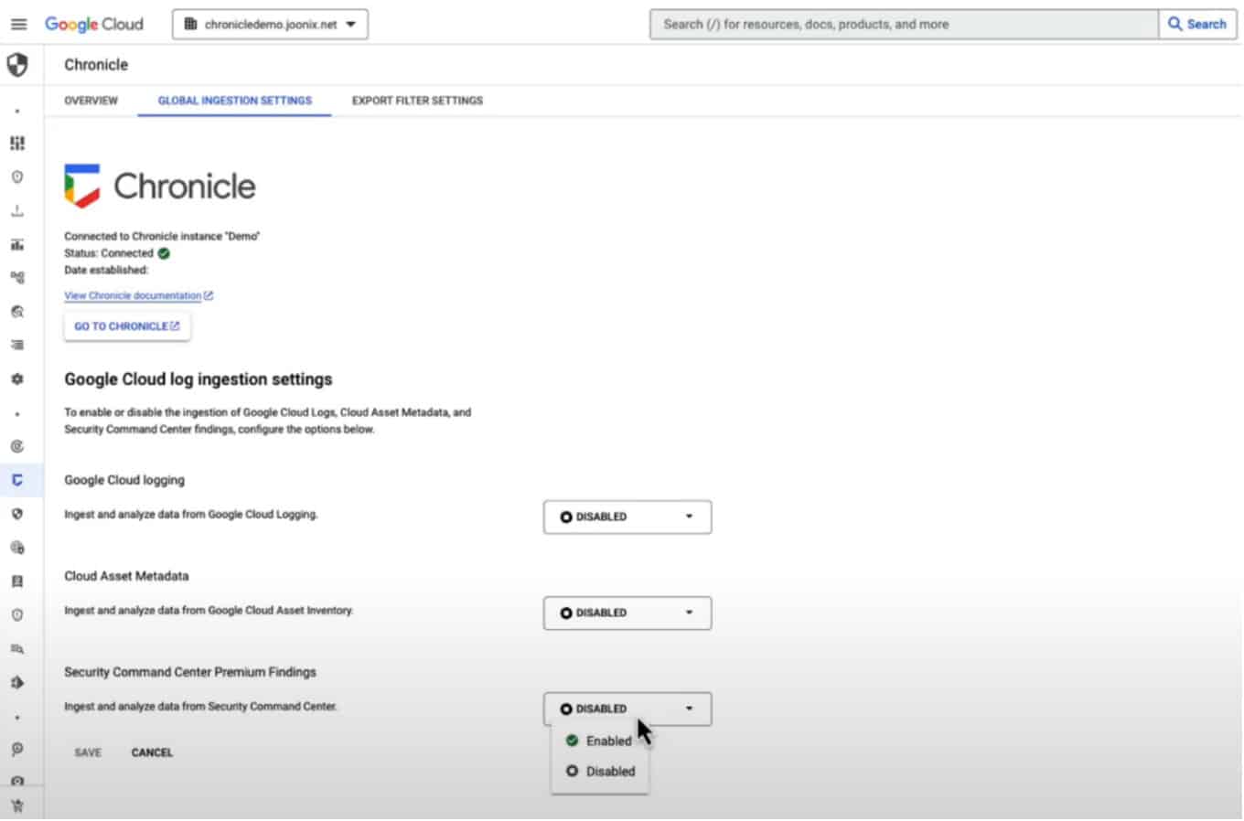The image size is (1244, 821).
Task: Click the large Chronicle logo
Action: [160, 187]
